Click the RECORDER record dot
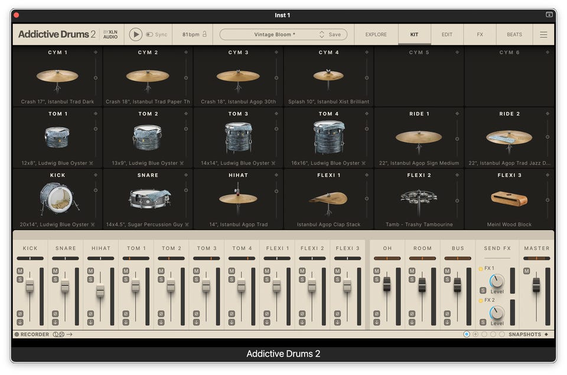The image size is (567, 375). pos(17,334)
